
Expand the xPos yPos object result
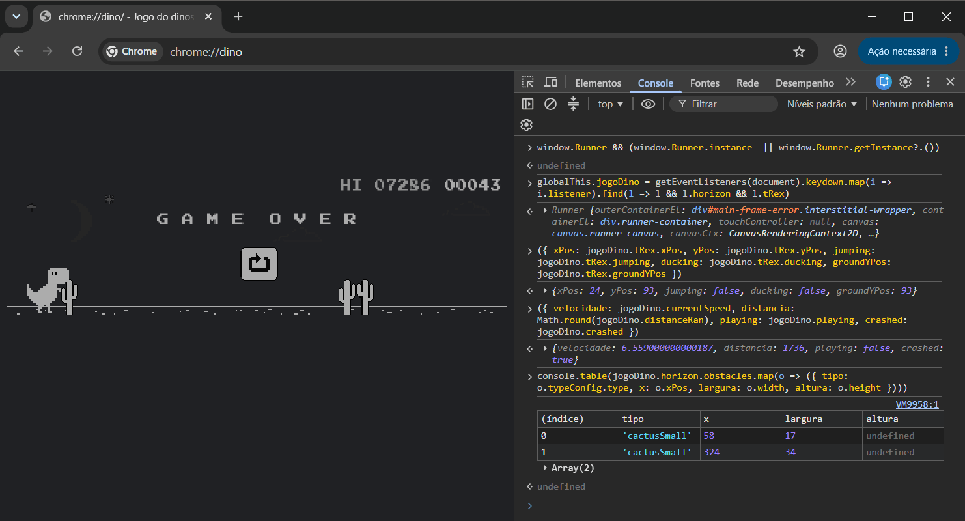tap(546, 290)
